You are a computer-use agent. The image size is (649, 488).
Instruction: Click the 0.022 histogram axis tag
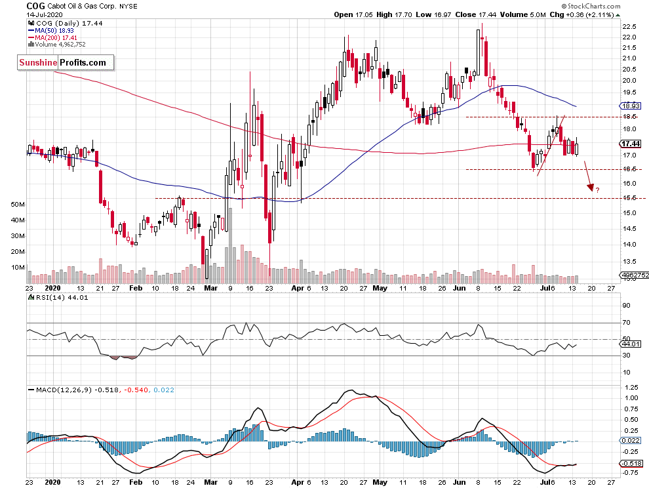(631, 440)
